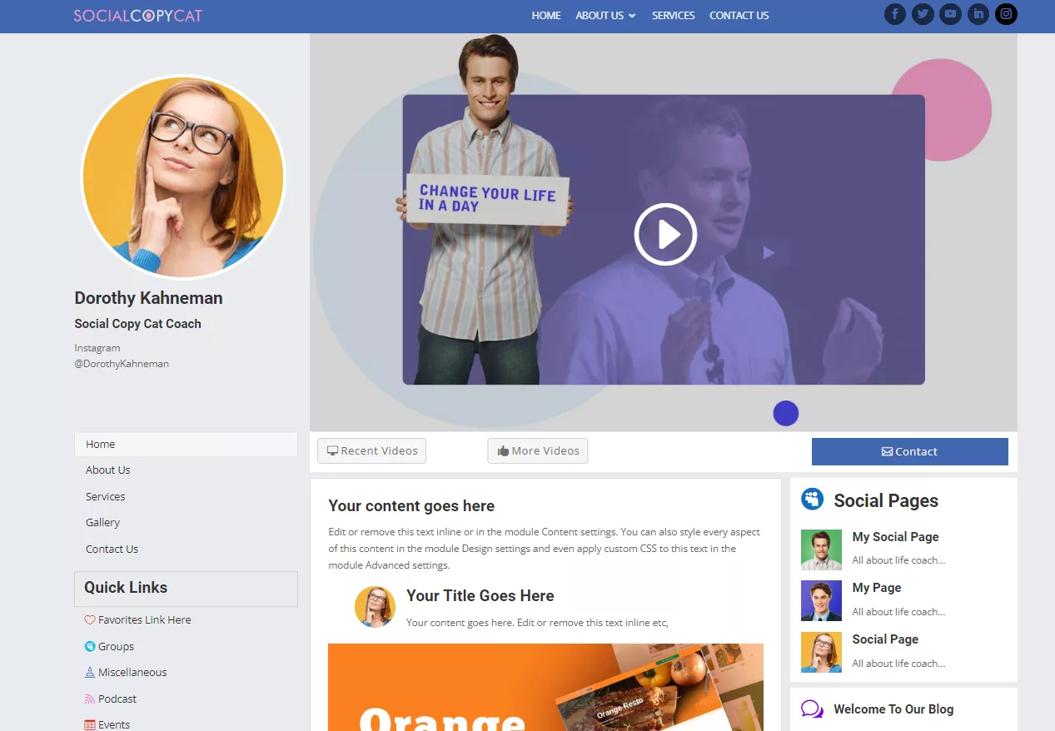
Task: Click the flask icon beside Miscellaneous
Action: (x=90, y=672)
